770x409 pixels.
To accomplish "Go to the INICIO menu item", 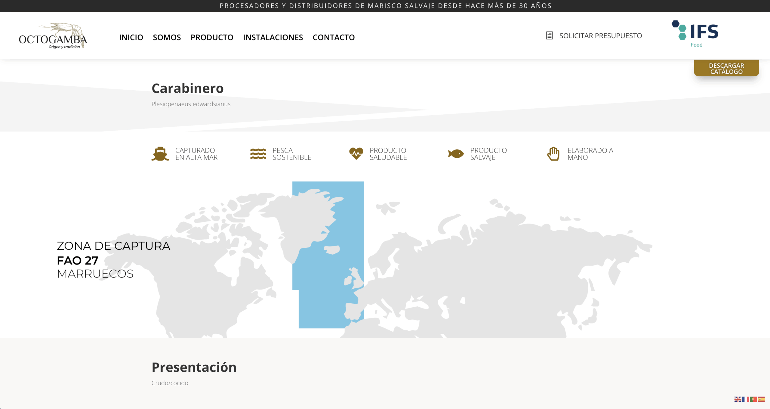I will point(131,37).
